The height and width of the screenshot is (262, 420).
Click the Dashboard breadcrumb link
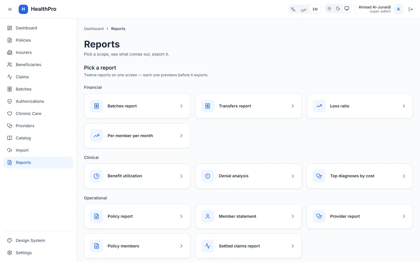(x=94, y=29)
